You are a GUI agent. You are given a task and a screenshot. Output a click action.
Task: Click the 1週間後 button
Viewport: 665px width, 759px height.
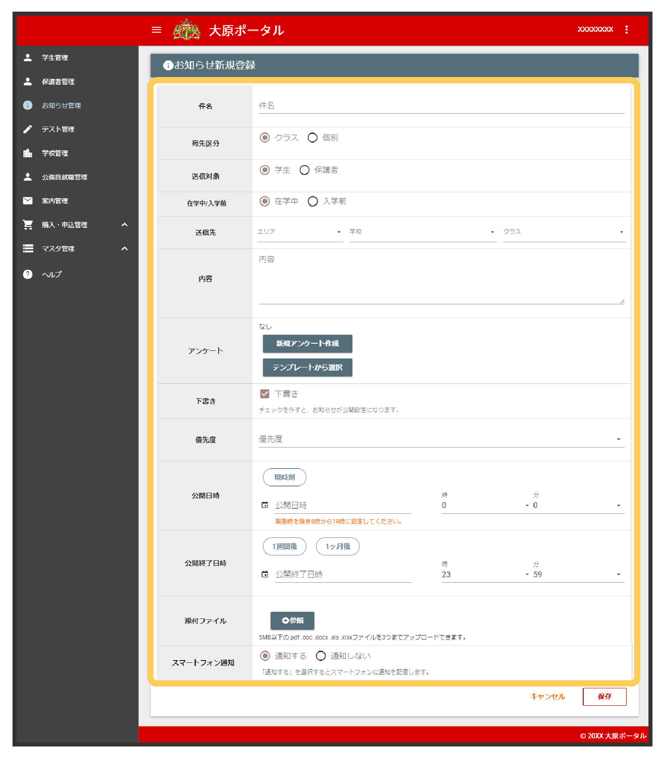[284, 546]
